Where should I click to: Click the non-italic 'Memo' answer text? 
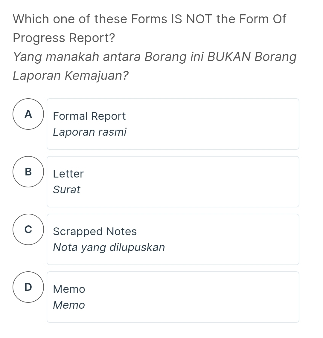pyautogui.click(x=69, y=289)
